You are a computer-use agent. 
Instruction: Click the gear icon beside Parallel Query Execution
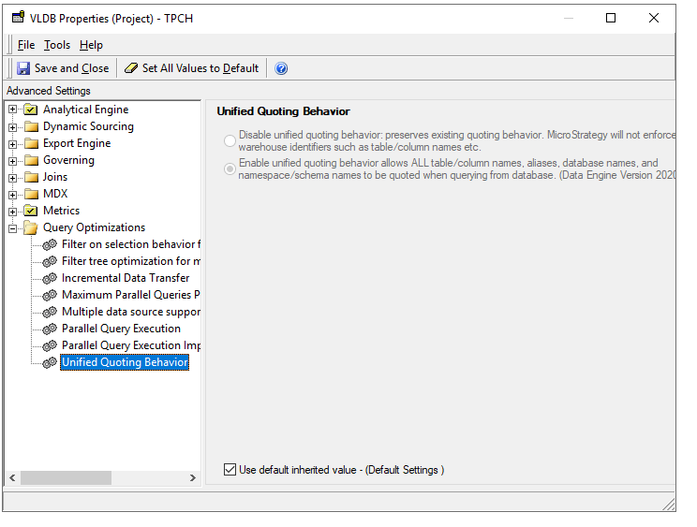coord(50,329)
